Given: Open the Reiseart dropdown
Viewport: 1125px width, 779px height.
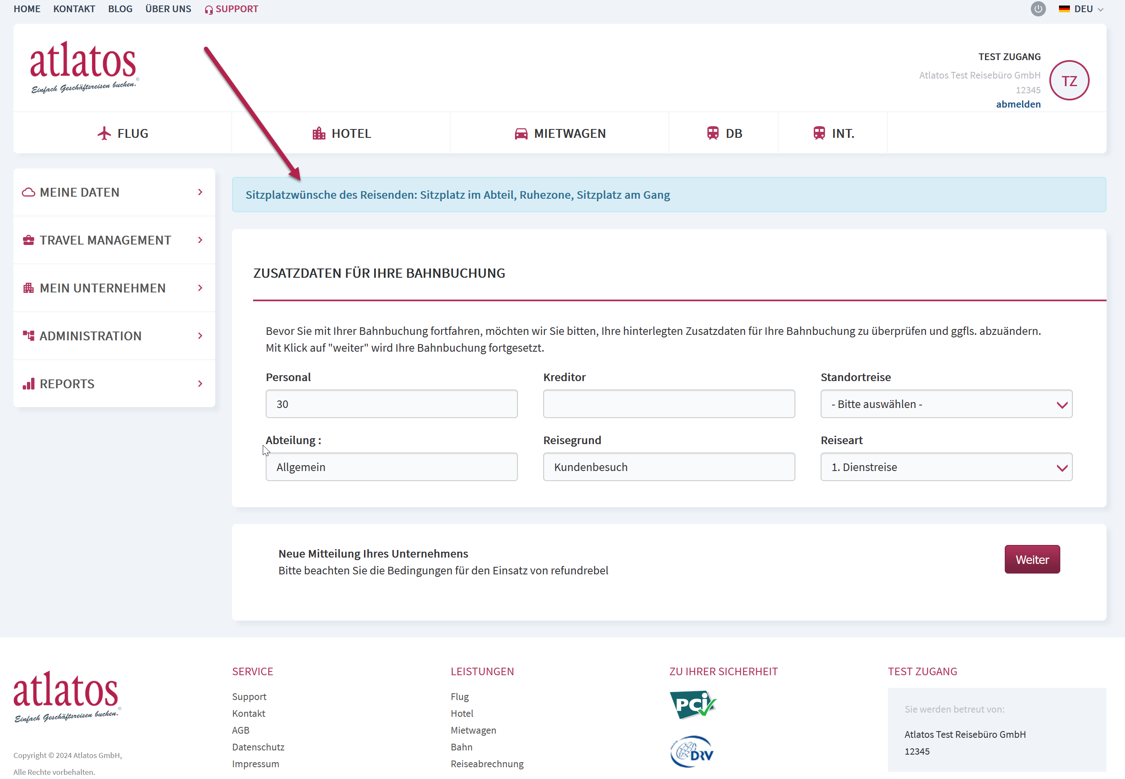Looking at the screenshot, I should tap(946, 467).
